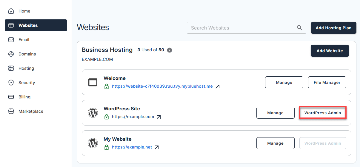360x167 pixels.
Task: Open Marketplace in the sidebar
Action: tap(31, 111)
